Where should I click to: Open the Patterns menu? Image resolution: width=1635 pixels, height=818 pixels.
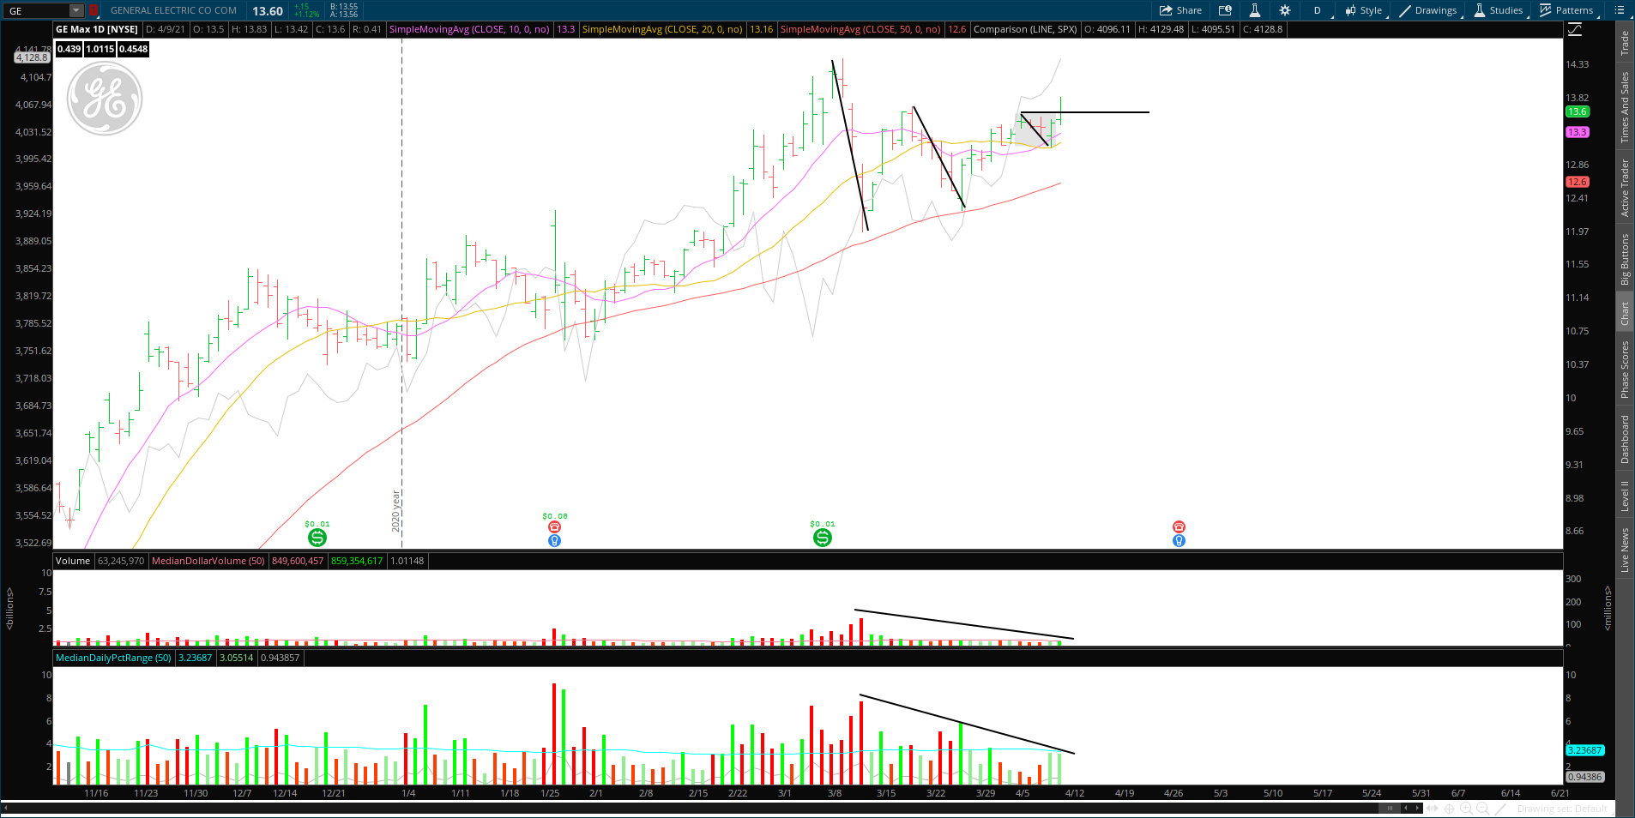[x=1566, y=10]
